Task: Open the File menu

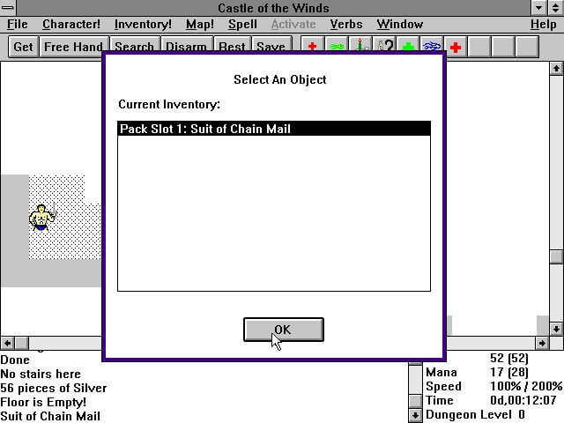Action: pos(18,24)
